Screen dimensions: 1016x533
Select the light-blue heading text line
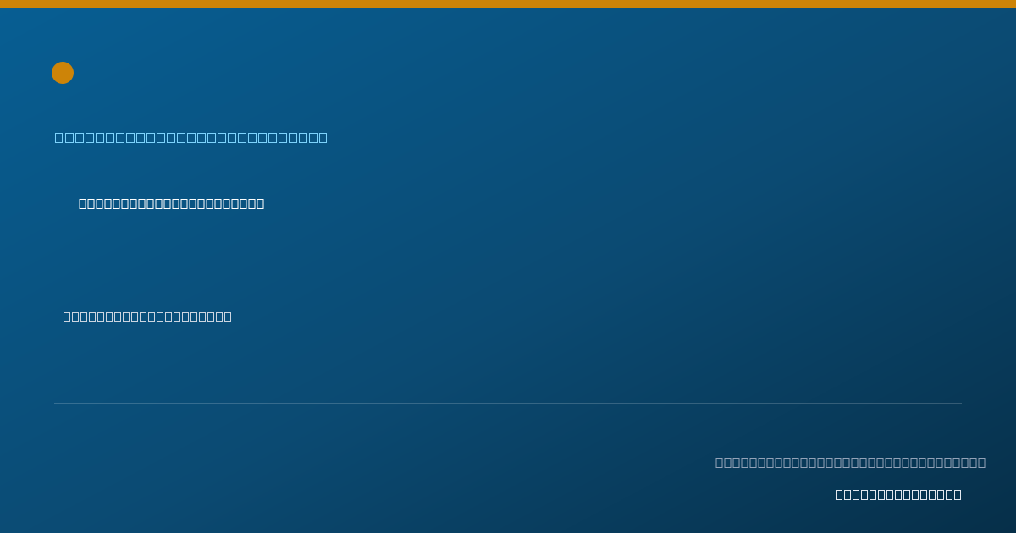pyautogui.click(x=191, y=137)
